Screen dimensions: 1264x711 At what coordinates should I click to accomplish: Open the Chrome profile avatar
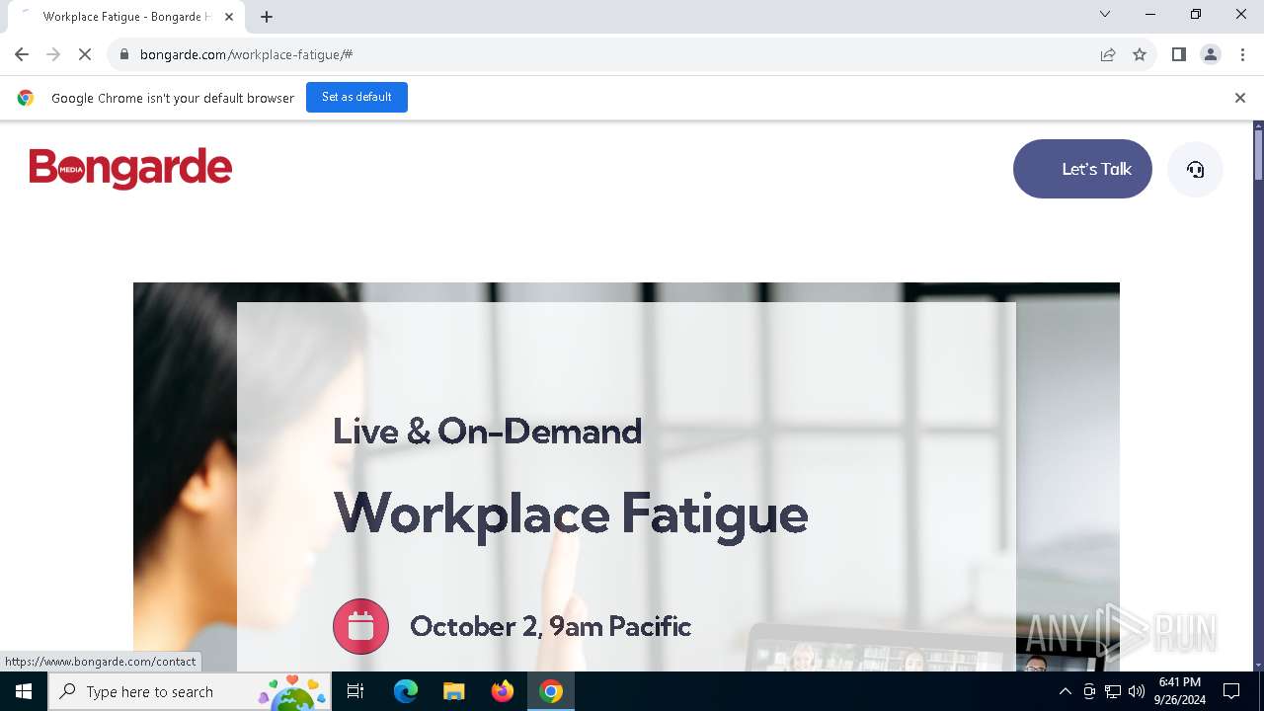1211,54
